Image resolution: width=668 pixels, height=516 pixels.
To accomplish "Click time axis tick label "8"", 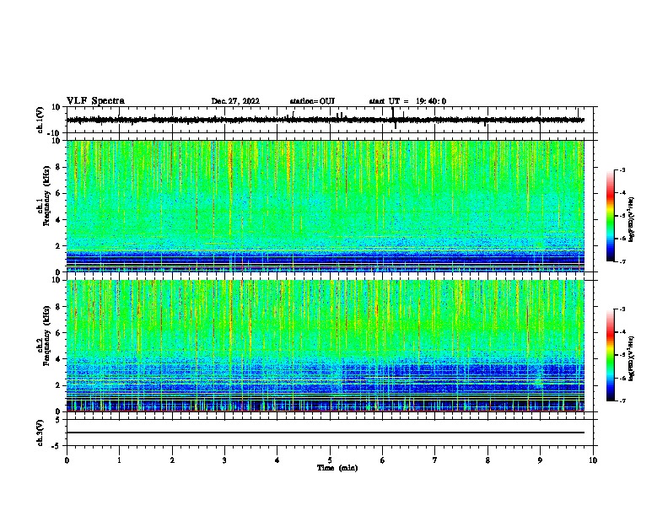I will [488, 460].
